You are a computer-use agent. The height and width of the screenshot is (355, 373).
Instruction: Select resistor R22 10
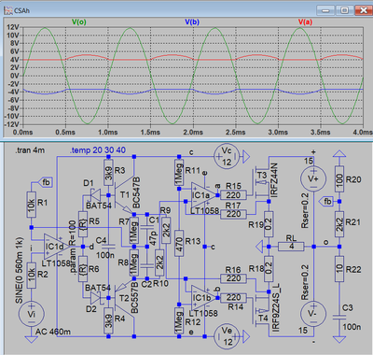pos(339,269)
